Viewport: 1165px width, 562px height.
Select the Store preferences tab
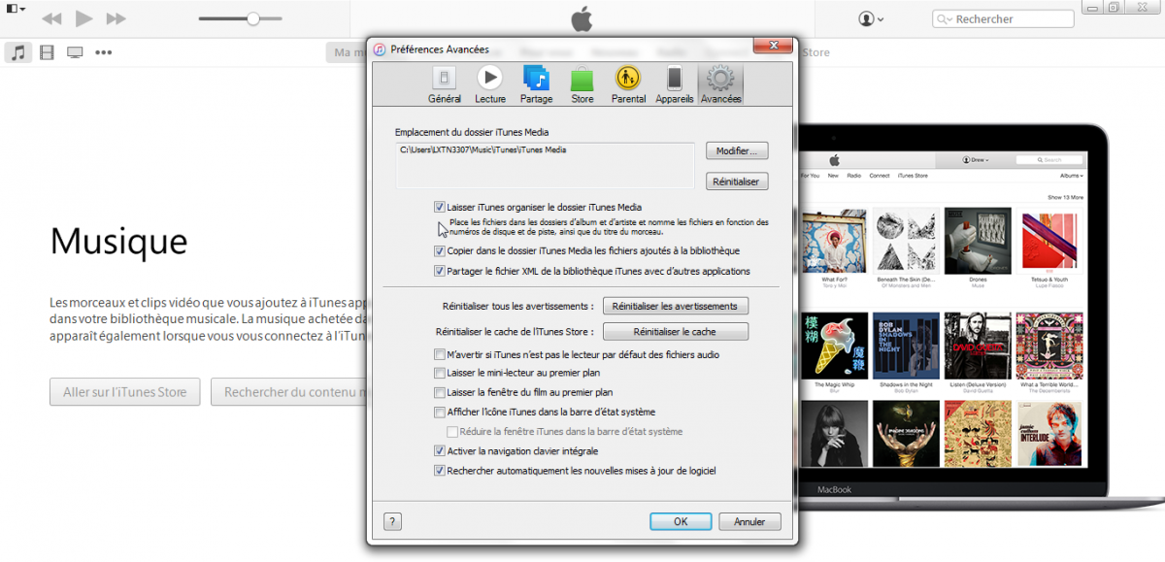coord(582,84)
